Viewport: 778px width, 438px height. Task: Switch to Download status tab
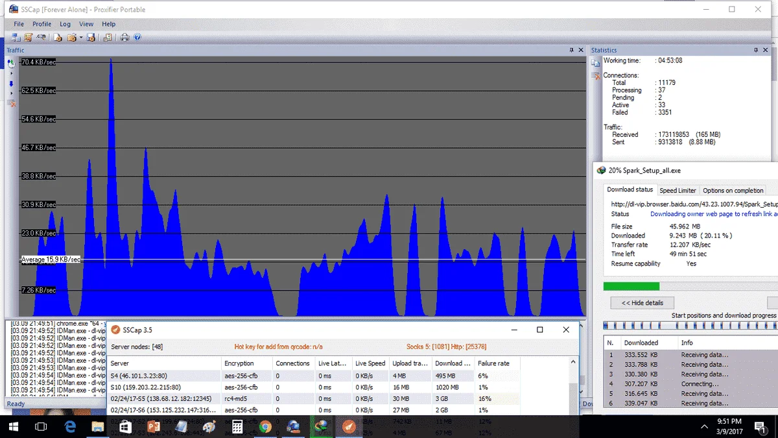(630, 189)
